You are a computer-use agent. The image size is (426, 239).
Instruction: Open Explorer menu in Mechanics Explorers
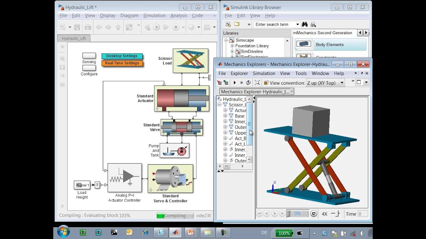pos(239,73)
